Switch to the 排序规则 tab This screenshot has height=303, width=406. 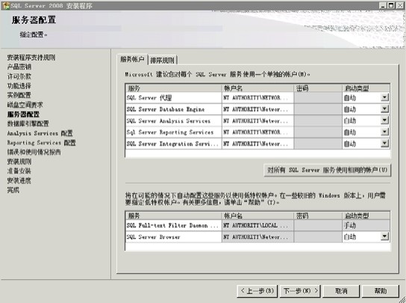point(163,60)
